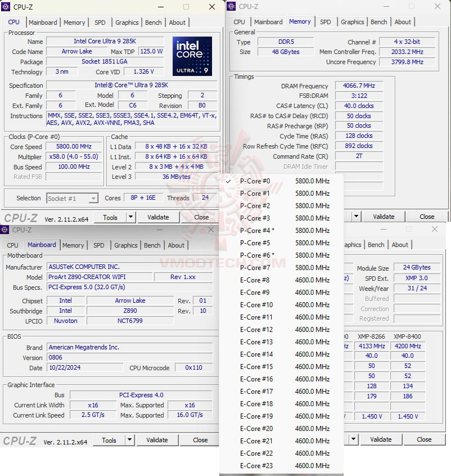
Task: Click Close button in Memory window
Action: (427, 217)
